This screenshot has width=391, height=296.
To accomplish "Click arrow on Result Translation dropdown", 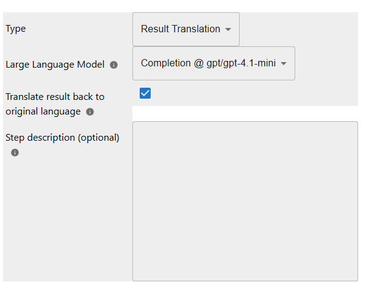I will (x=228, y=29).
